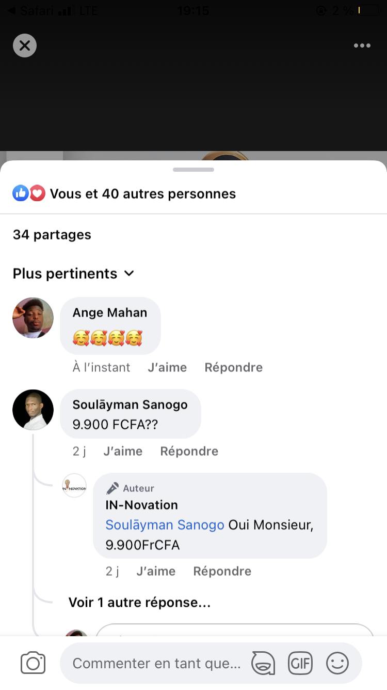
Task: Expand the 'Plus pertinents' sort dropdown
Action: pos(73,273)
